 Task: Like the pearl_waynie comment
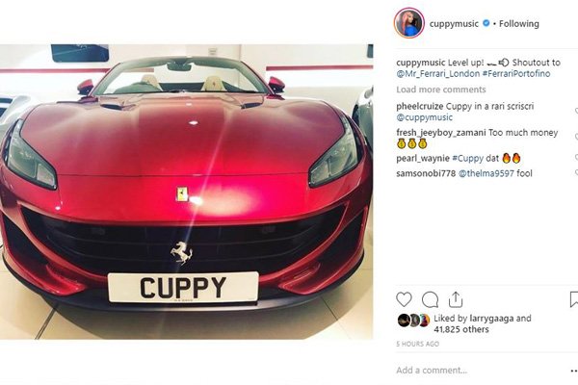click(576, 157)
